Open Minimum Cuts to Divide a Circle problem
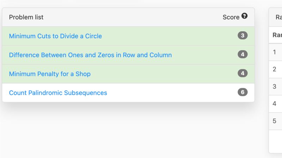282x158 pixels. click(x=55, y=36)
